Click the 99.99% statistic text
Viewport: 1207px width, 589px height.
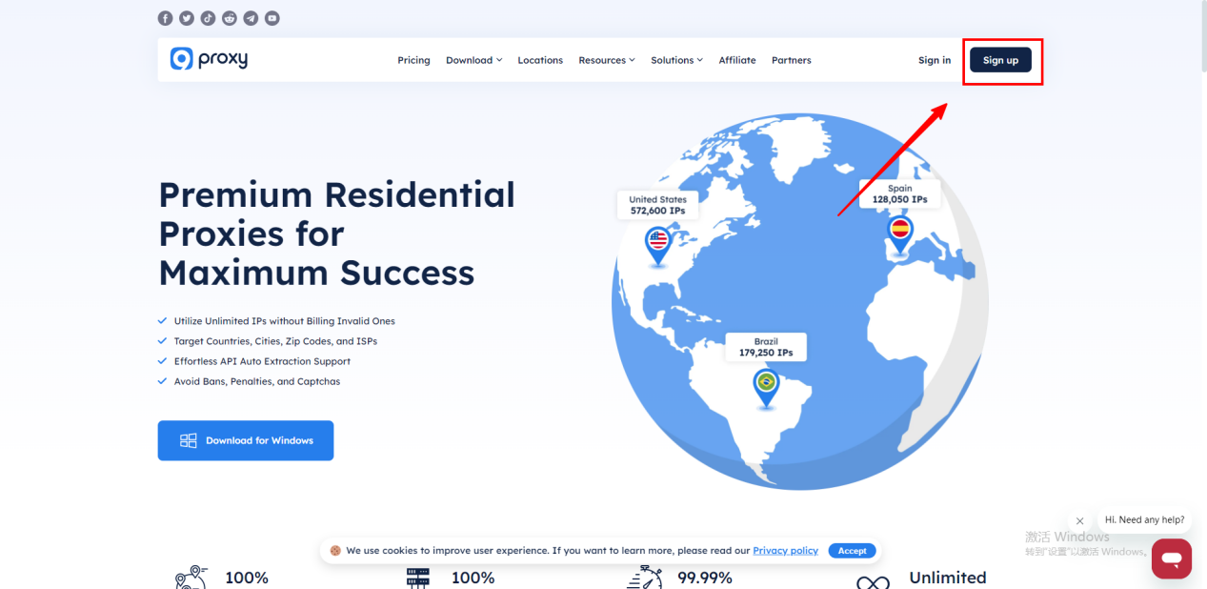coord(705,578)
